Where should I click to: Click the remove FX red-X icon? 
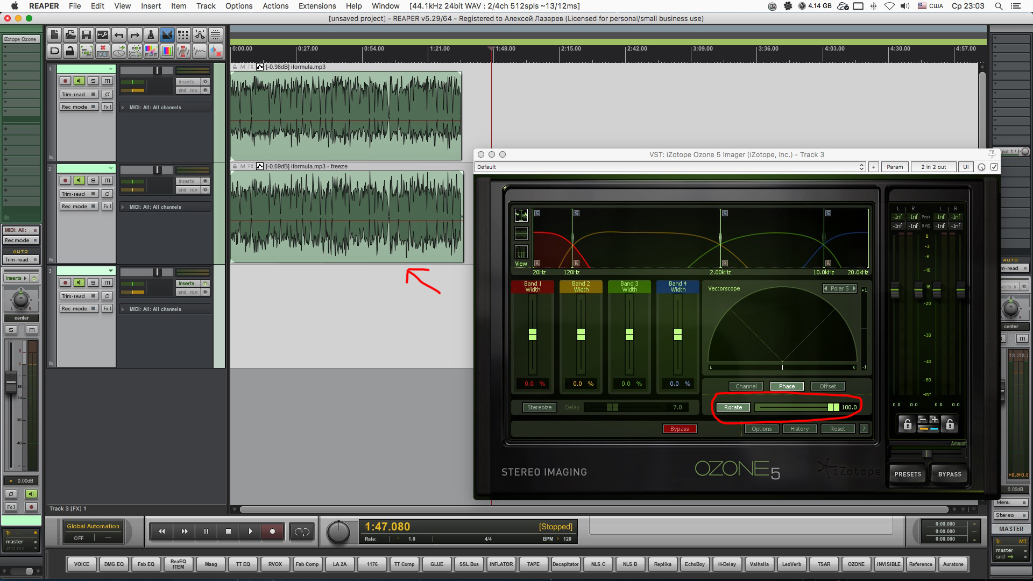point(102,51)
